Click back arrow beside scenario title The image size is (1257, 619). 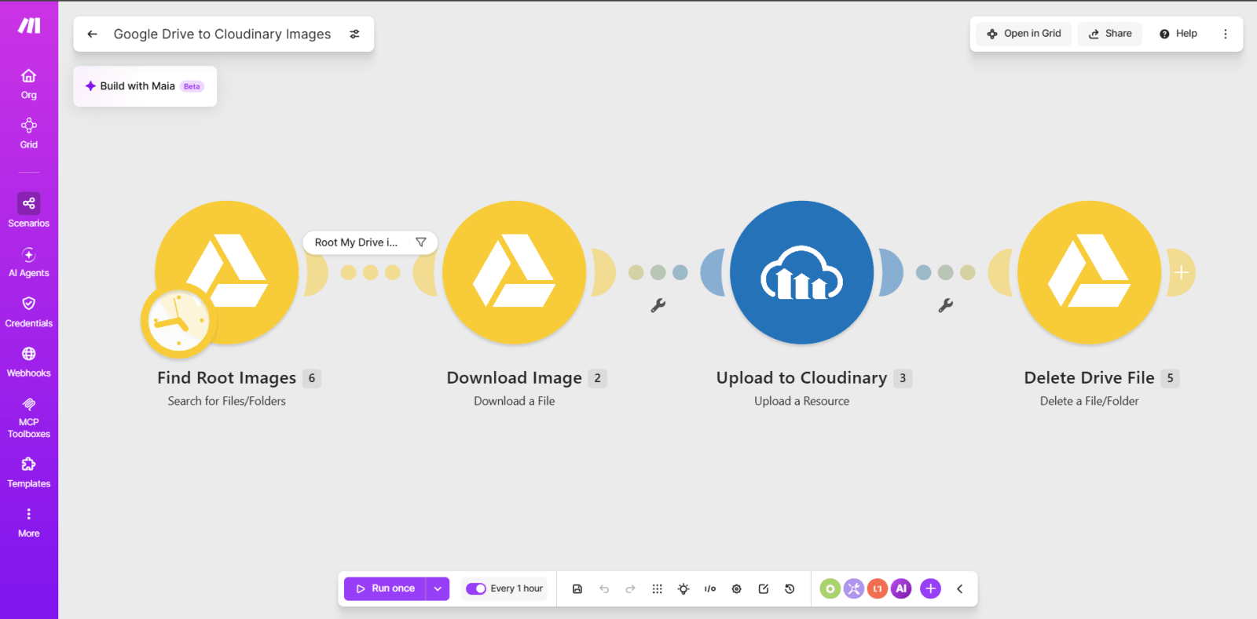point(92,34)
